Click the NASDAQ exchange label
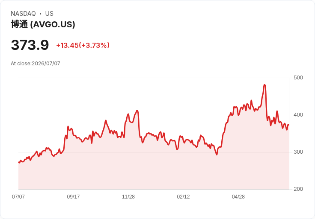Image resolution: width=315 pixels, height=219 pixels. 23,13
